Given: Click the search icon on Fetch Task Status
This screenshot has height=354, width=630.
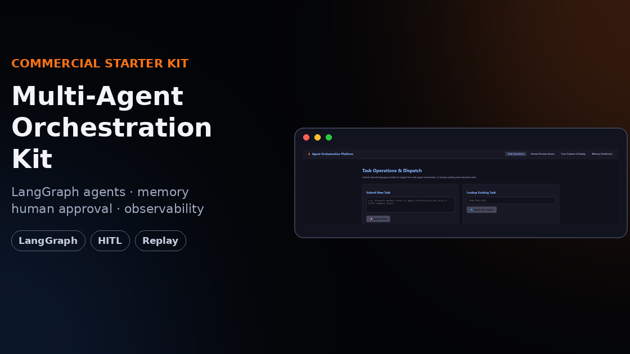Looking at the screenshot, I should 471,210.
